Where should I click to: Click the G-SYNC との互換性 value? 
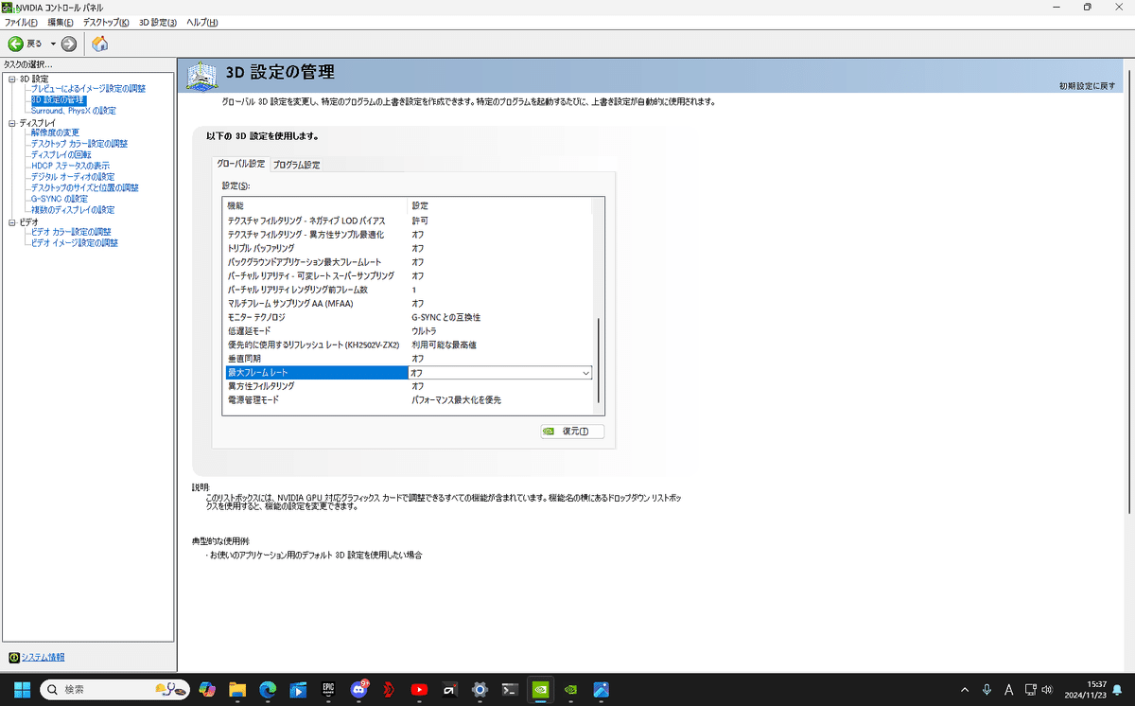tap(445, 317)
